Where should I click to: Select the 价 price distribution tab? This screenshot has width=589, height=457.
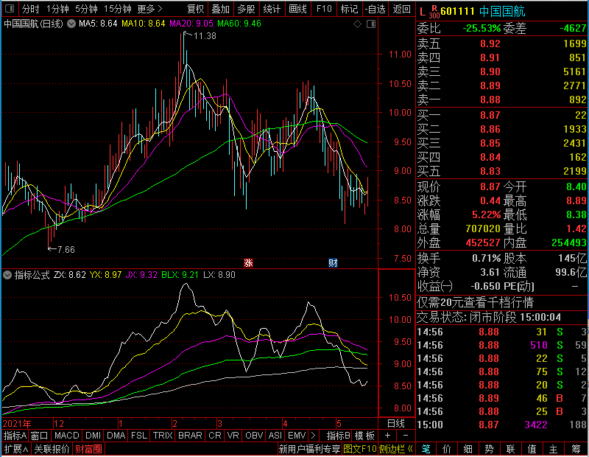(447, 449)
